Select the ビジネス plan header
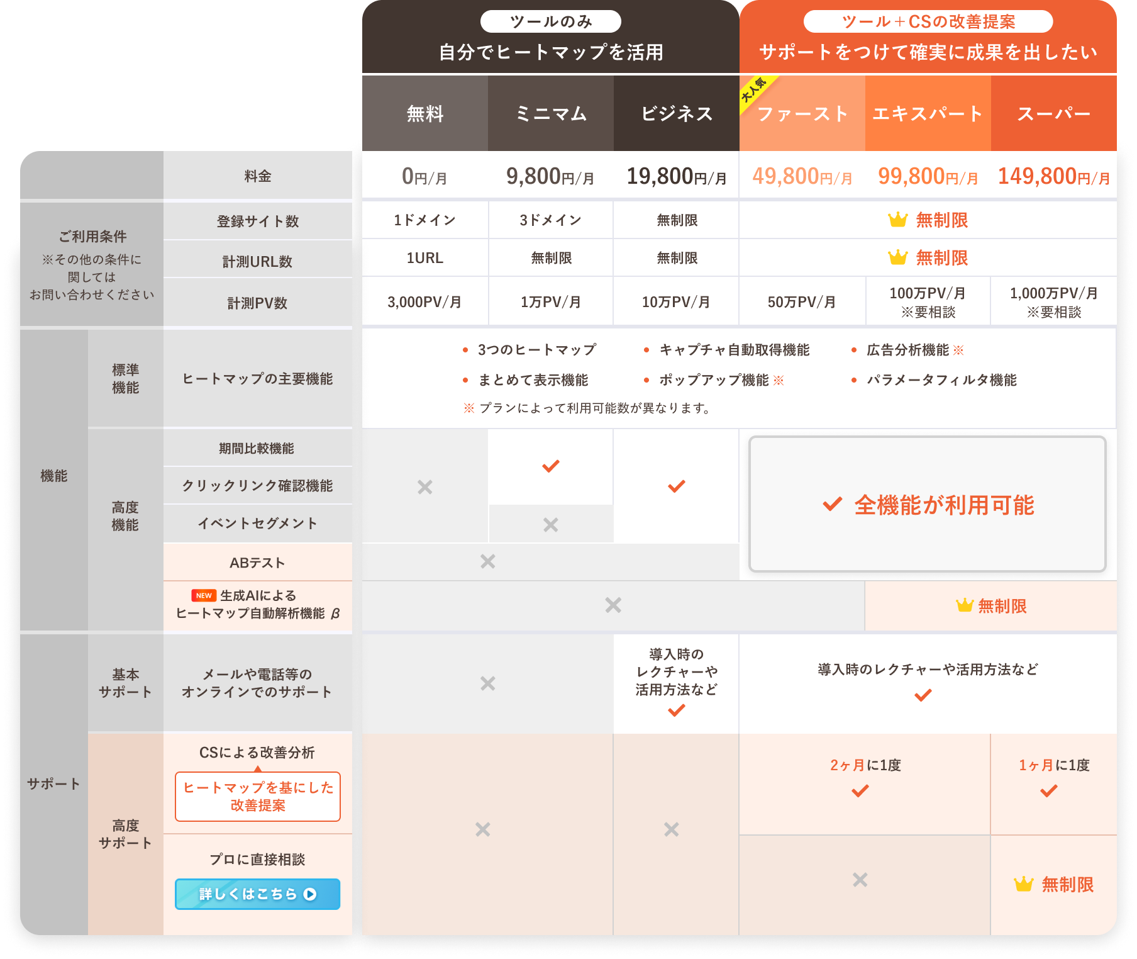The image size is (1137, 959). (x=677, y=113)
